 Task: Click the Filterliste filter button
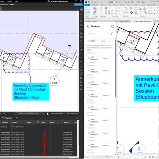[7, 118]
